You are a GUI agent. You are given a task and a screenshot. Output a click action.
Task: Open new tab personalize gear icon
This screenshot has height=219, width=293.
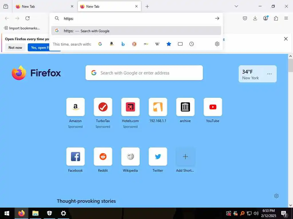pos(276,196)
